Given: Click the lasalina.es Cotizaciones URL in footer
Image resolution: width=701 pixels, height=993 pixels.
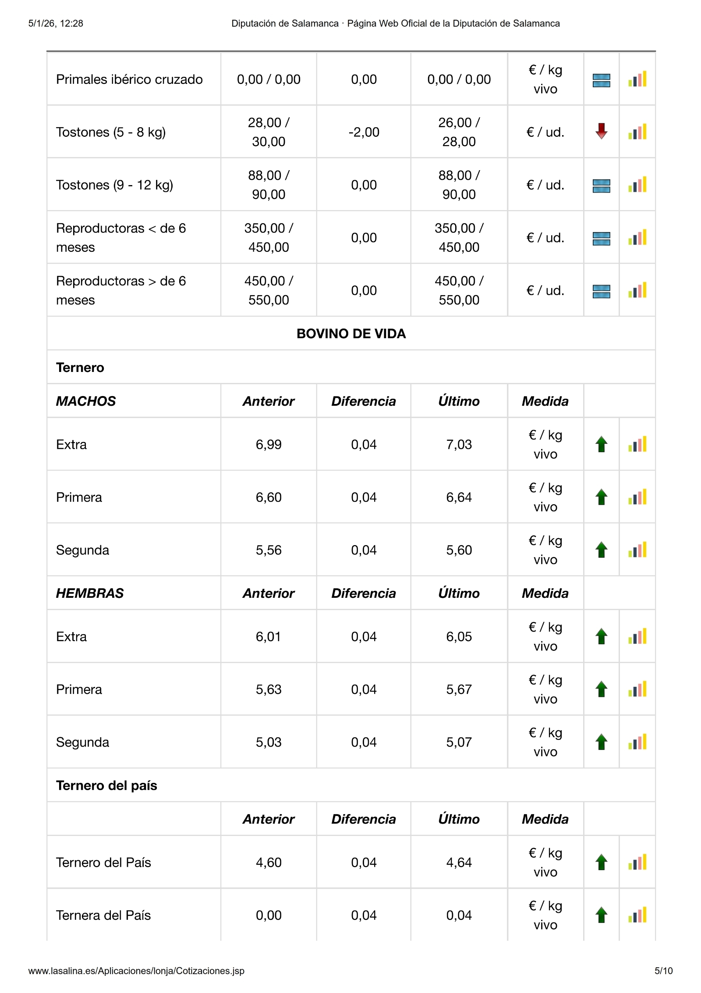Looking at the screenshot, I should click(136, 971).
